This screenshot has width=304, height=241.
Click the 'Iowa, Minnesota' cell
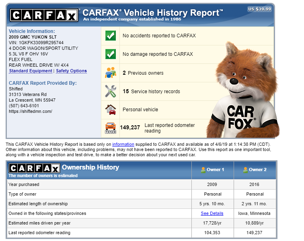(x=255, y=214)
